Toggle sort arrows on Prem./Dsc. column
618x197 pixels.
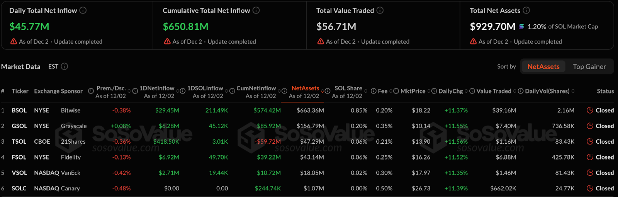129,91
